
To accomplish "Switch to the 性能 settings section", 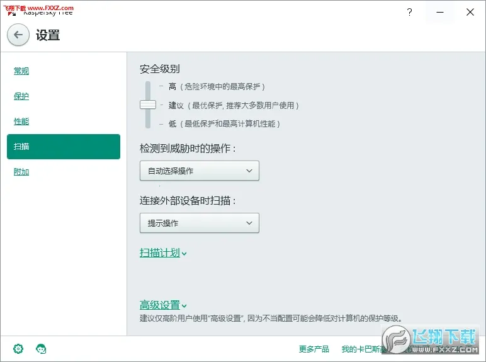I will tap(21, 122).
